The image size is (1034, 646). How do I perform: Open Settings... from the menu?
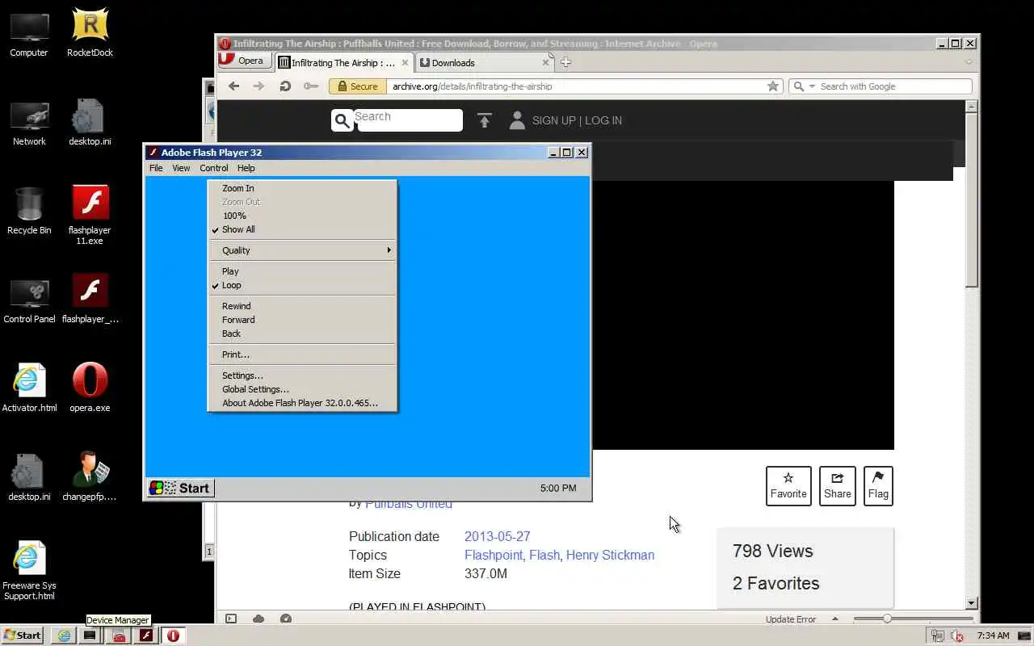point(301,375)
